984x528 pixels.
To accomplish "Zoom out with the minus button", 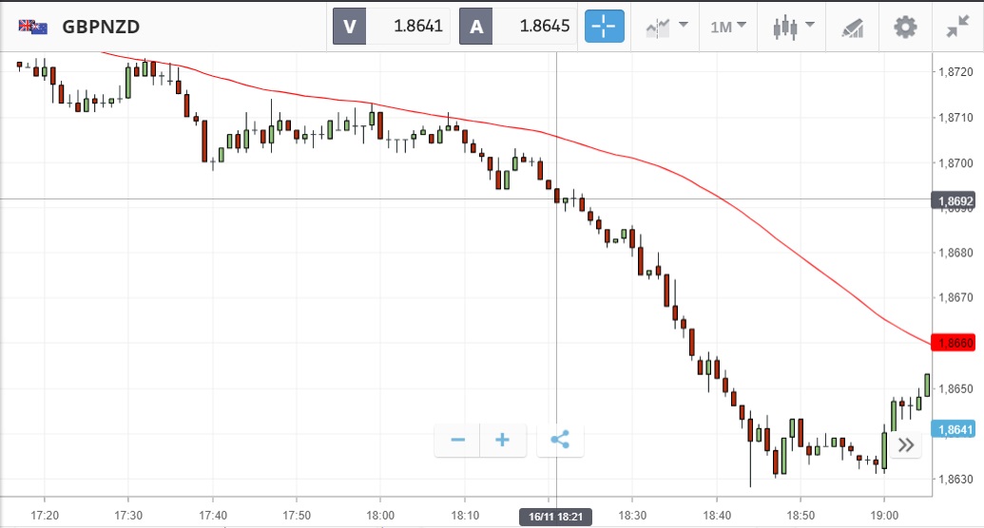I will [x=457, y=440].
